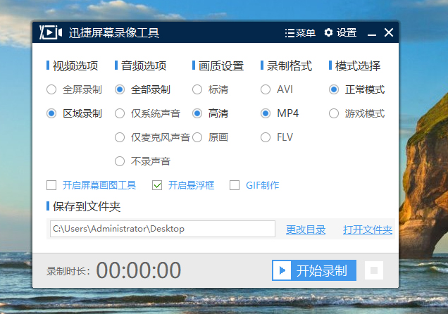Pick MP4 recording format

click(280, 113)
